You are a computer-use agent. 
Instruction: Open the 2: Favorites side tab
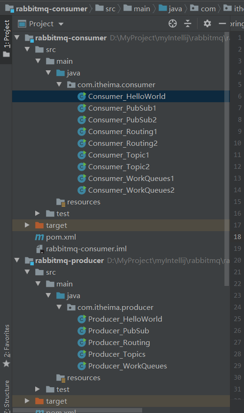coord(6,345)
